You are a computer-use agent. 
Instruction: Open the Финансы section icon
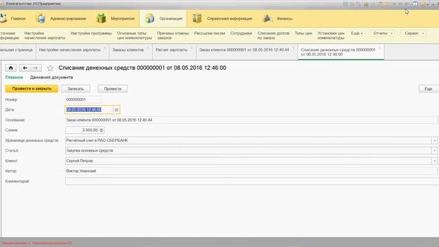pyautogui.click(x=268, y=19)
